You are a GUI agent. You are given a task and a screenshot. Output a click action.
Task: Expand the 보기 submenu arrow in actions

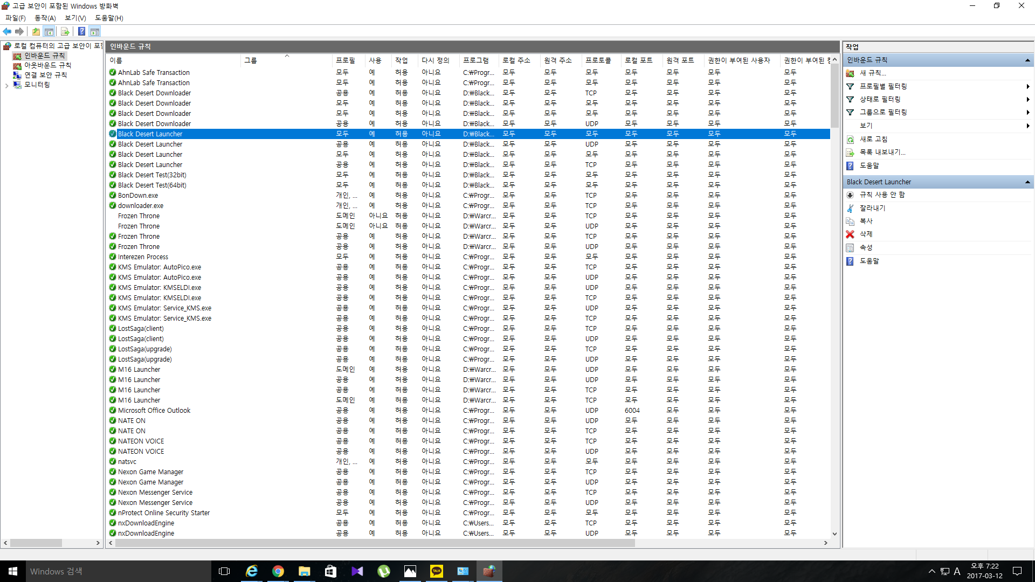[1028, 126]
